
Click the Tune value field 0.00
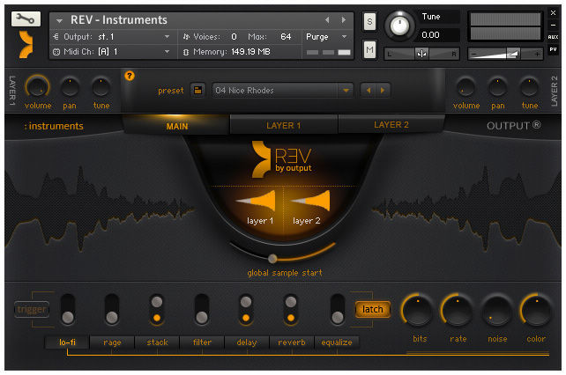[438, 35]
